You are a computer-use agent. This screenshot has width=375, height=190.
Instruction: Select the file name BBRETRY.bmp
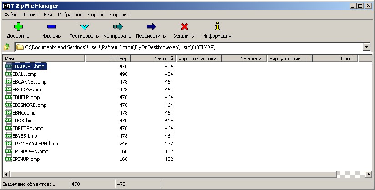(x=28, y=128)
